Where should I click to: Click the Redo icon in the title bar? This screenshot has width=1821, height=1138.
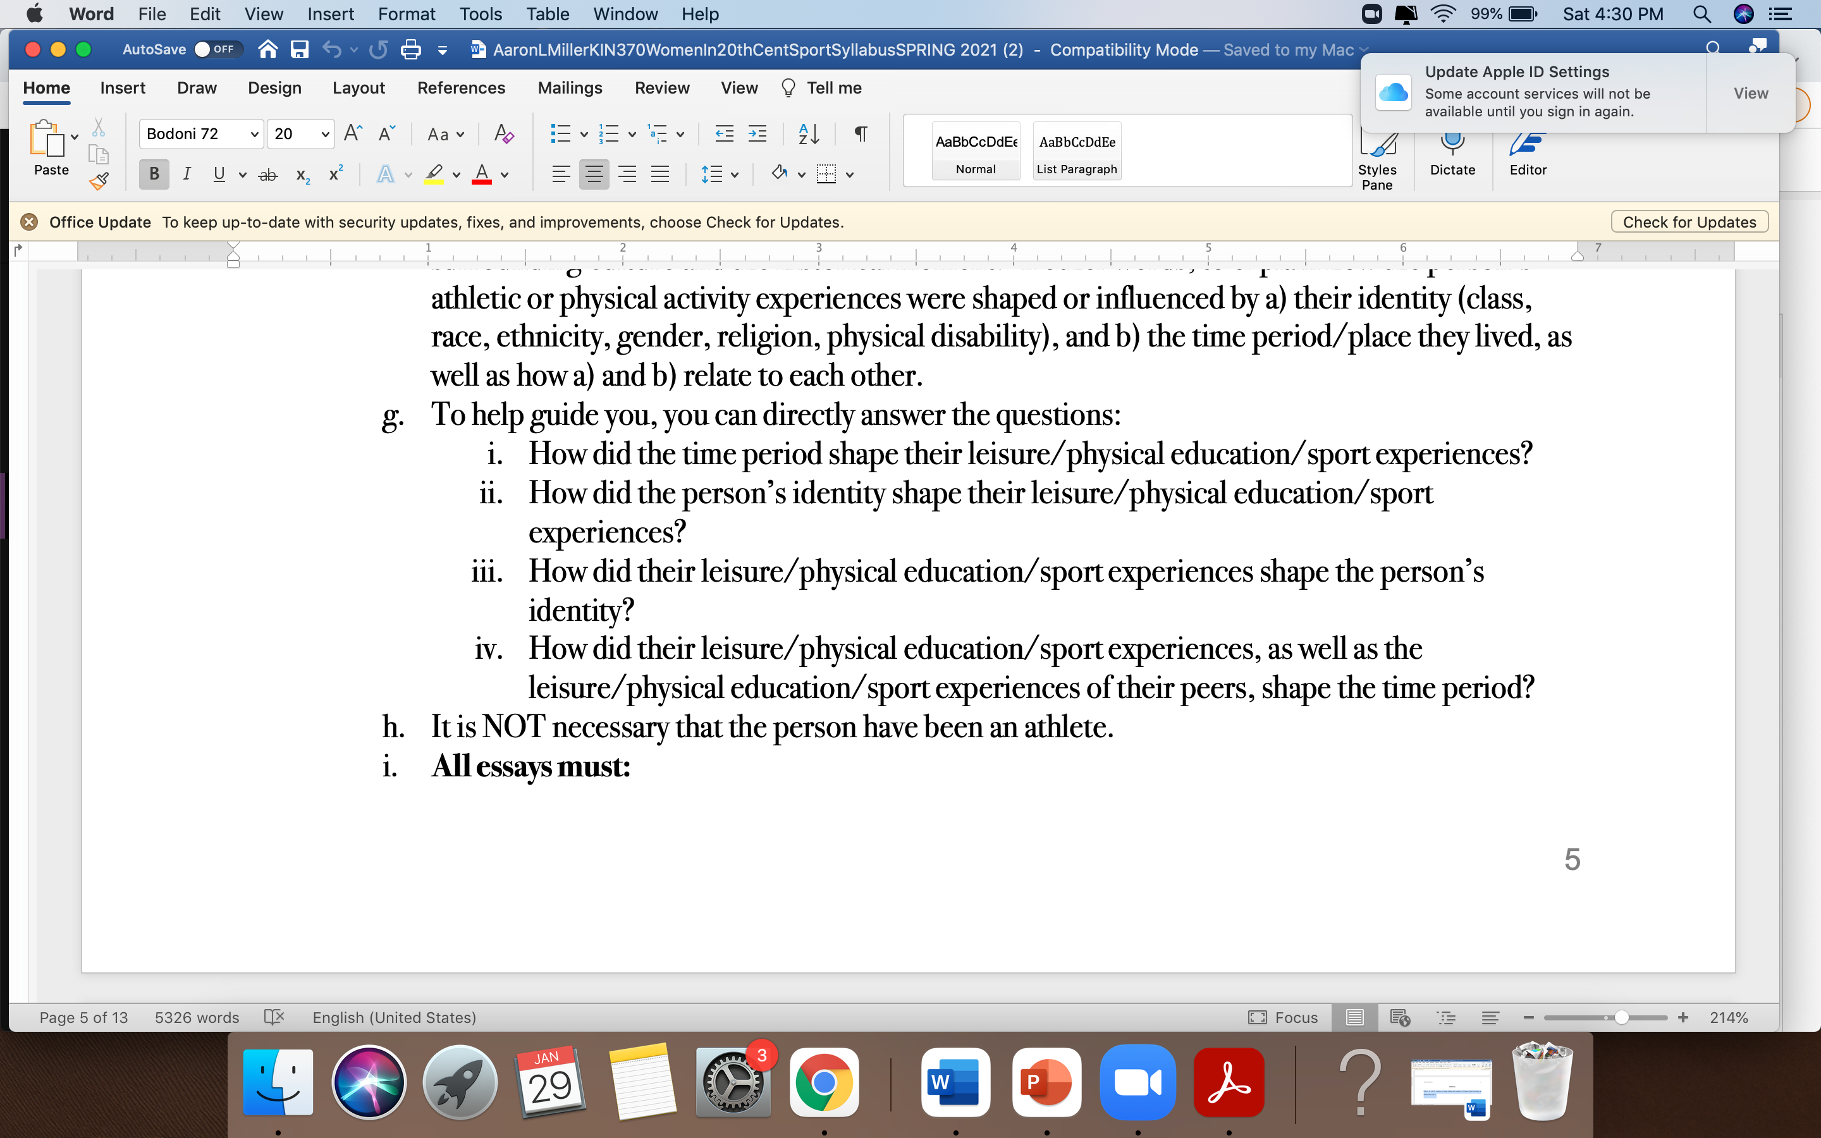(x=379, y=50)
